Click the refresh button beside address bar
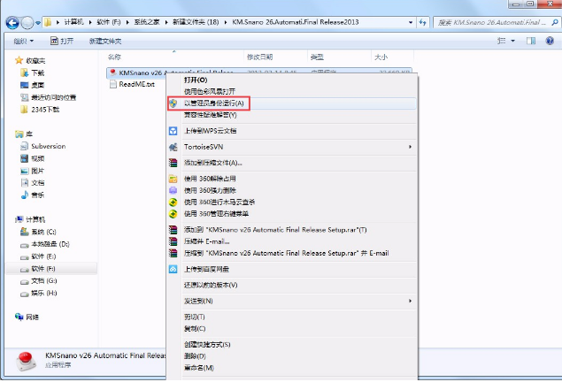 point(422,23)
